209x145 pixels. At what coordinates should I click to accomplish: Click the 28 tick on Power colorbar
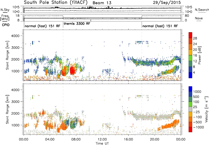coord(195,38)
